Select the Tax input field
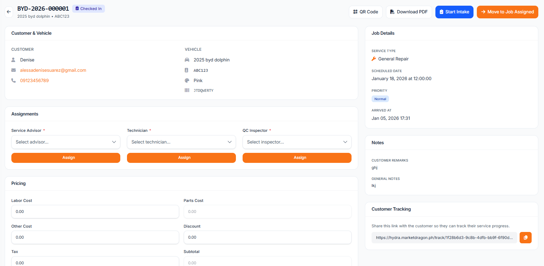 pos(95,262)
